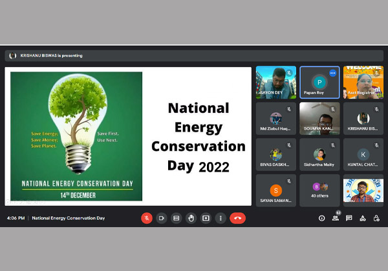Select Sidhartha Maity participant tile
The width and height of the screenshot is (388, 271).
[x=319, y=154]
